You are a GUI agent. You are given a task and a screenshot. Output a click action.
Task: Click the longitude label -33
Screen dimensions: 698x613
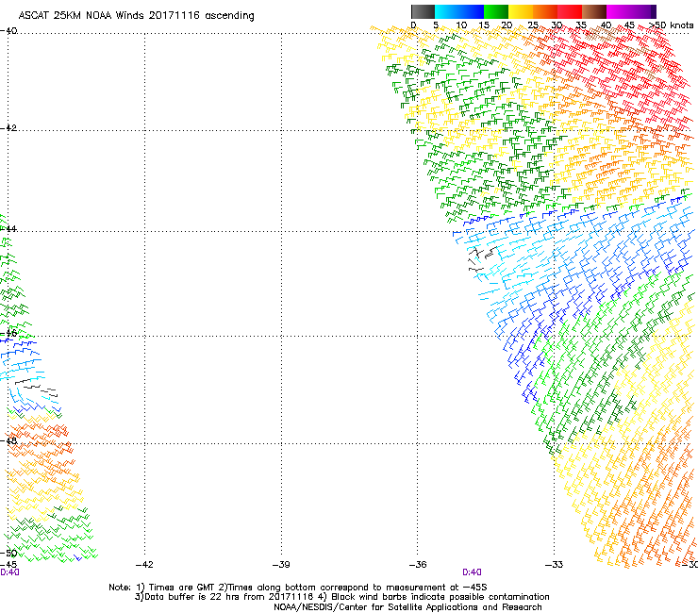tap(554, 565)
